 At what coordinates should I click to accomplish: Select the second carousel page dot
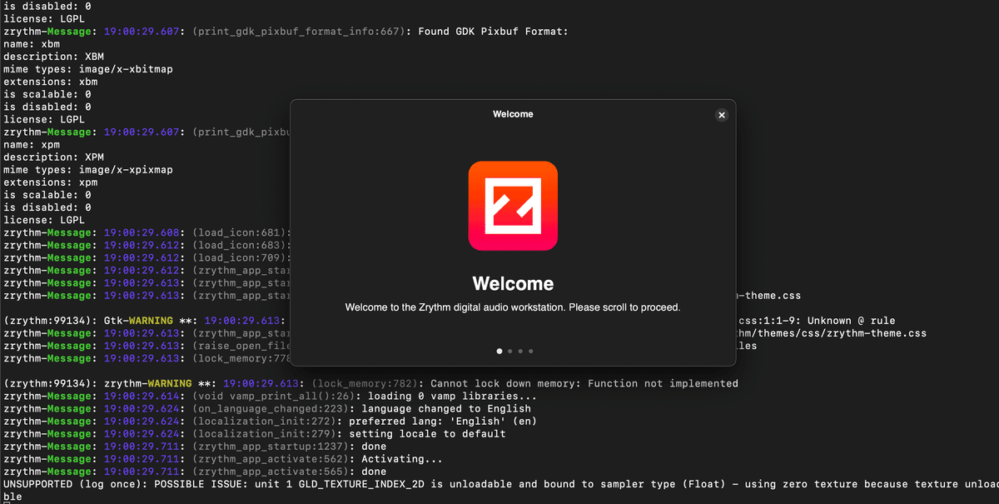coord(509,351)
